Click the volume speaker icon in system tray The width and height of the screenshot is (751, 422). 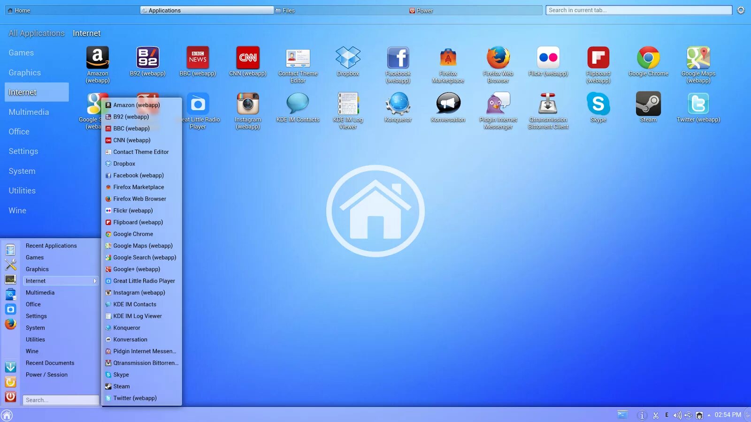[677, 415]
